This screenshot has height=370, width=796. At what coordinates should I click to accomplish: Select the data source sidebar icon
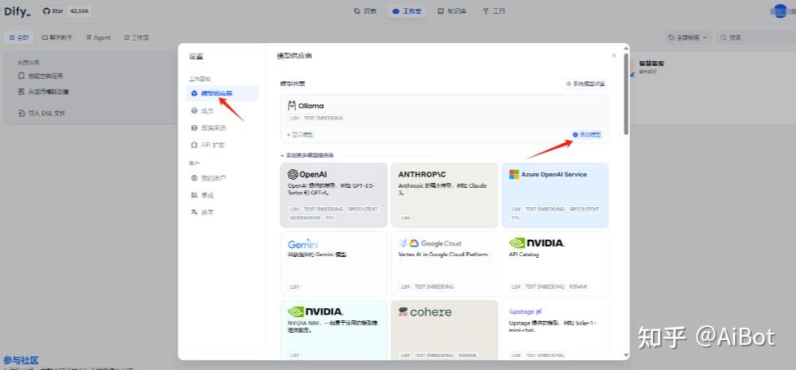click(194, 128)
